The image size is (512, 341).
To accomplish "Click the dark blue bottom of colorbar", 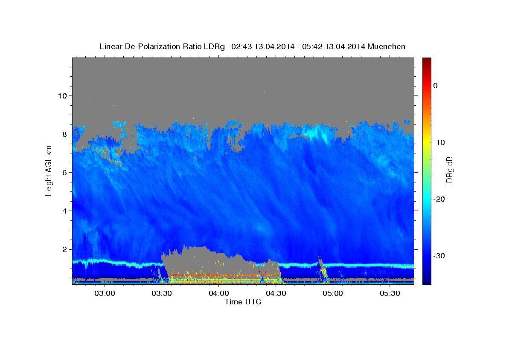I will tap(427, 280).
